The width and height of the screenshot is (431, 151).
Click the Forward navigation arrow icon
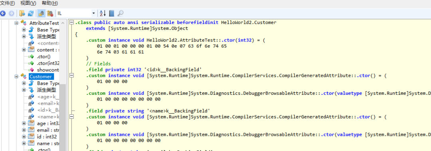[11, 13]
